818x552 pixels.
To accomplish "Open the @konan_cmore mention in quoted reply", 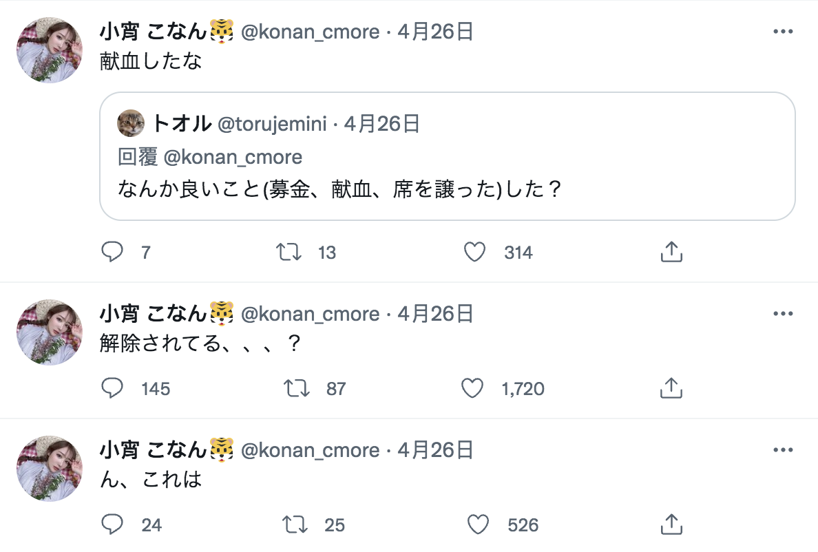I will pyautogui.click(x=233, y=158).
